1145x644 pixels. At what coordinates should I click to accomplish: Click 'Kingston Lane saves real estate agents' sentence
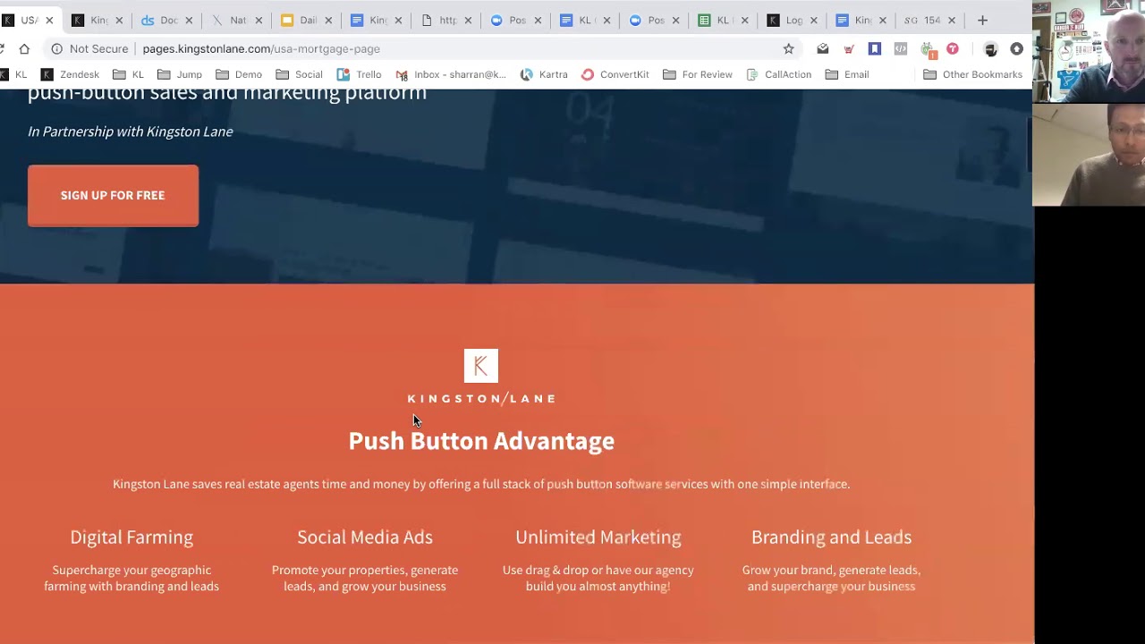481,484
